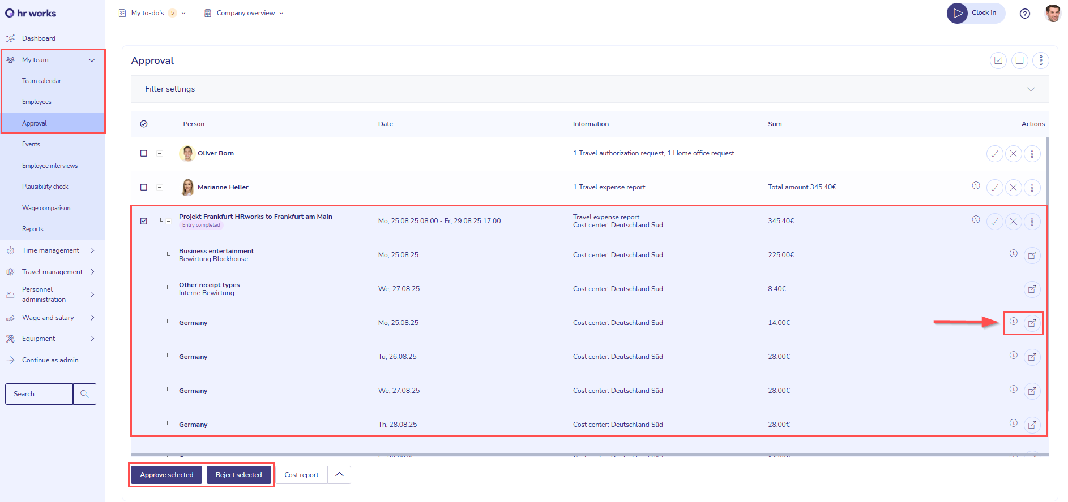Go to Plausibility check menu item

[x=45, y=187]
